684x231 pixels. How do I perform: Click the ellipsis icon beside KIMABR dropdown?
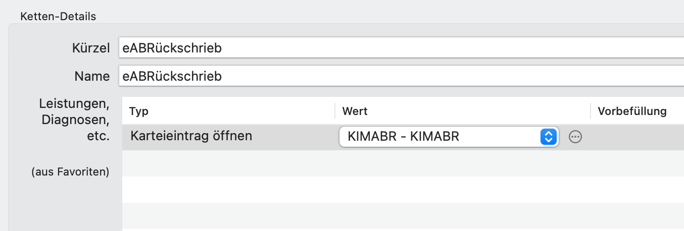click(575, 137)
